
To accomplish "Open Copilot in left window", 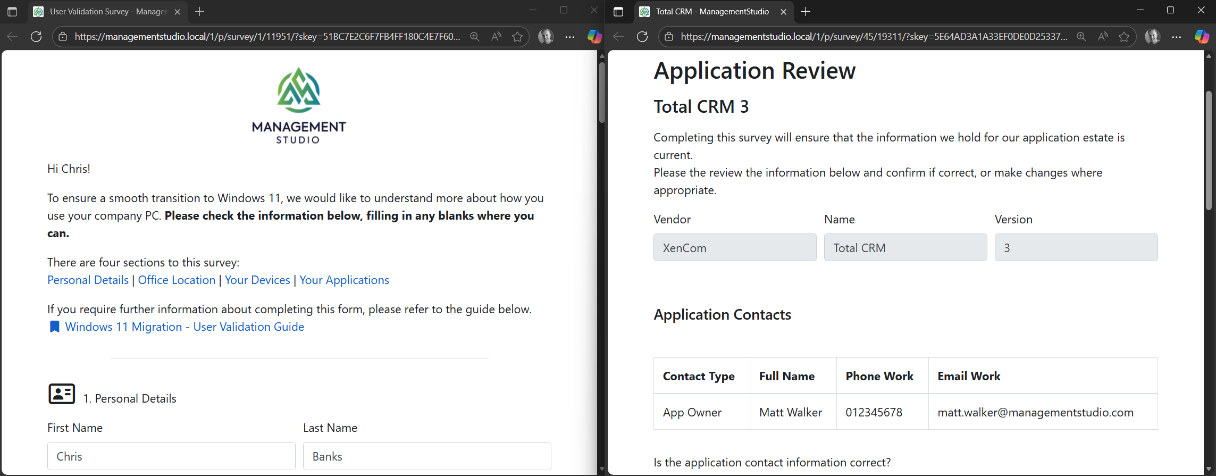I will (594, 37).
